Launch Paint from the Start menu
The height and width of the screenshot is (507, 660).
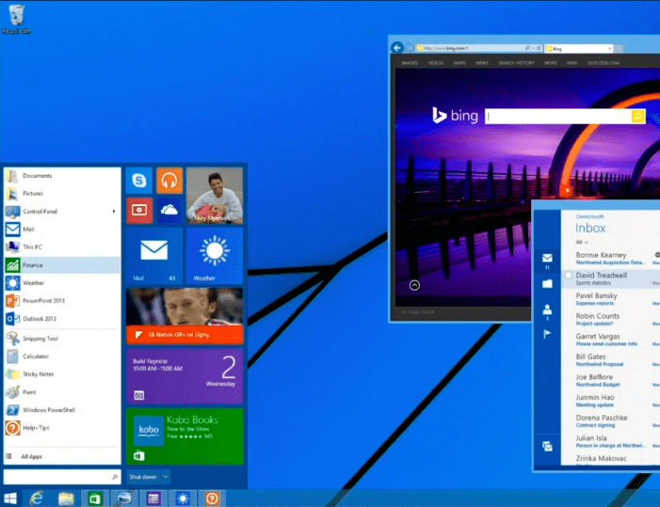62,392
